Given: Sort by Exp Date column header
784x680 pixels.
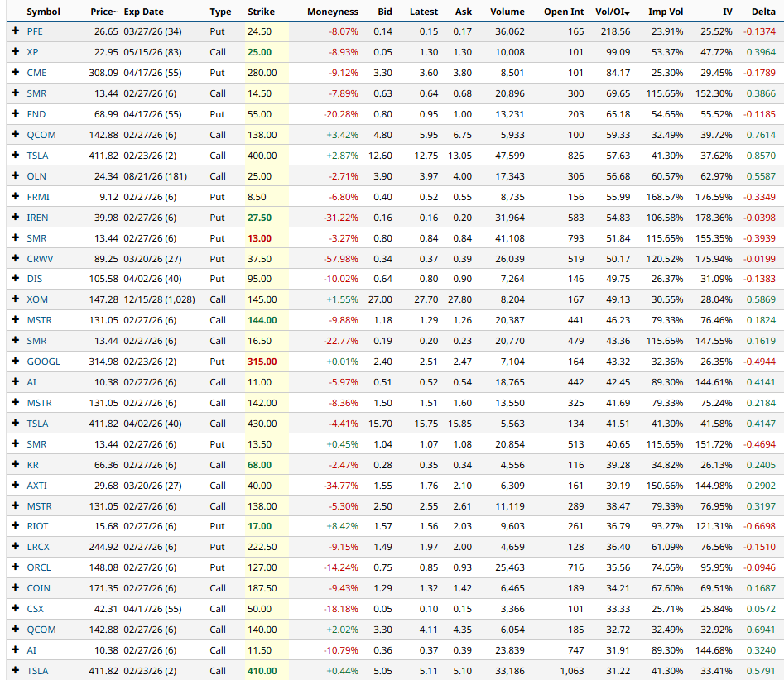Looking at the screenshot, I should pyautogui.click(x=143, y=12).
